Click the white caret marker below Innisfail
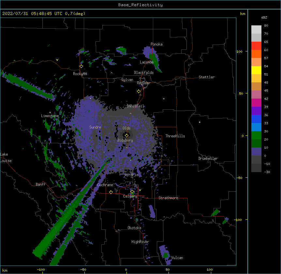The height and width of the screenshot is (274, 281). click(x=130, y=113)
